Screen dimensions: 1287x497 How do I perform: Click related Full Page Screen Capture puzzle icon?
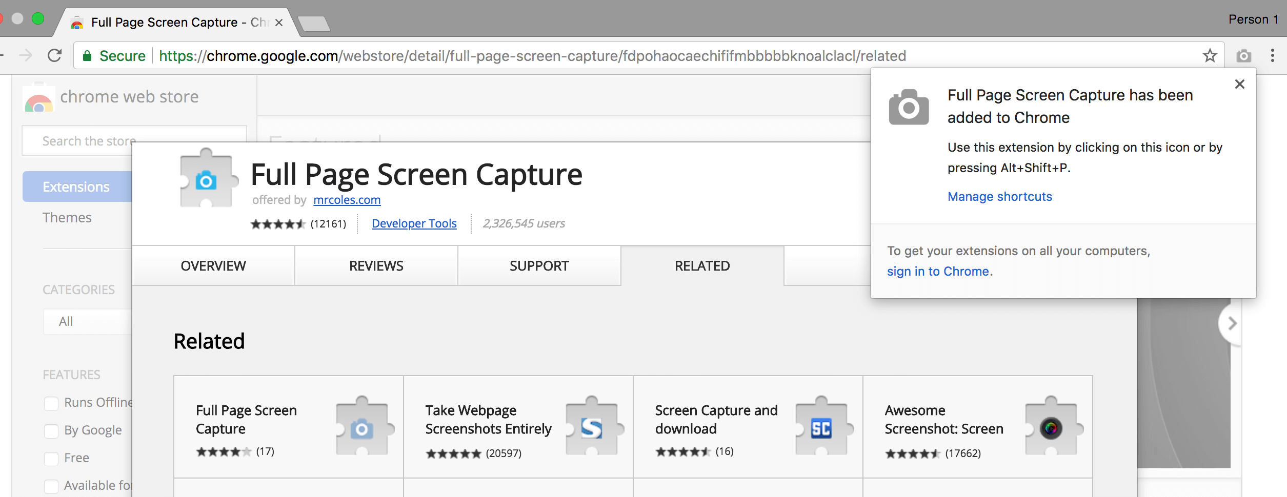(x=365, y=426)
